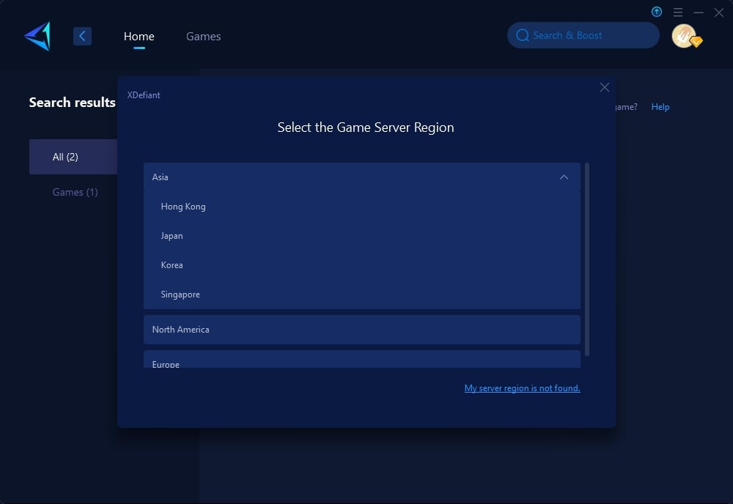Open the user avatar profile
Screen dimensions: 733x504
[685, 36]
